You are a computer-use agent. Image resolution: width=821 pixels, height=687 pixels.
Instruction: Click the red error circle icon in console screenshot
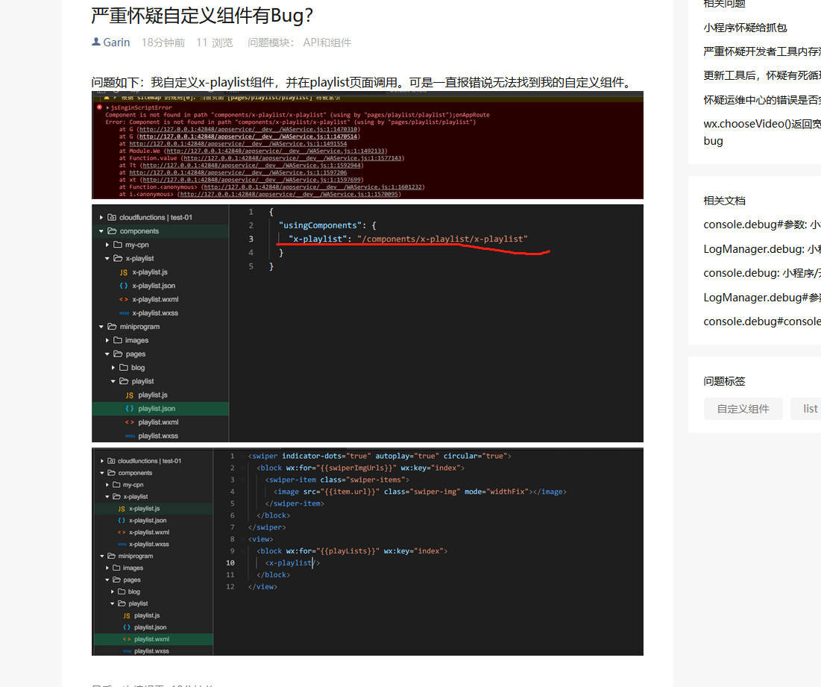[99, 107]
